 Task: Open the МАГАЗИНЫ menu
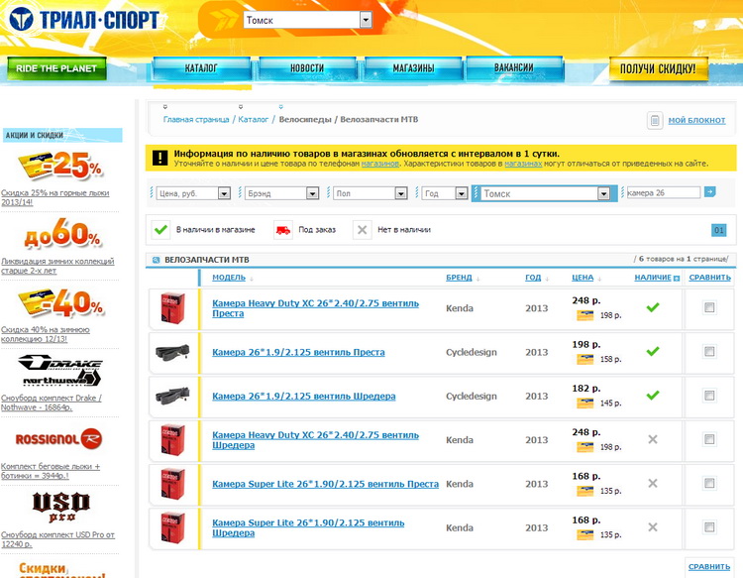pyautogui.click(x=413, y=68)
